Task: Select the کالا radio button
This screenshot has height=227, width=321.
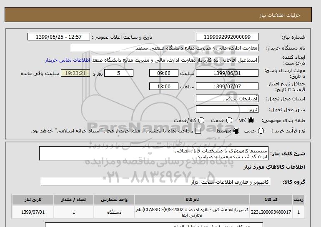Action: click(251, 120)
